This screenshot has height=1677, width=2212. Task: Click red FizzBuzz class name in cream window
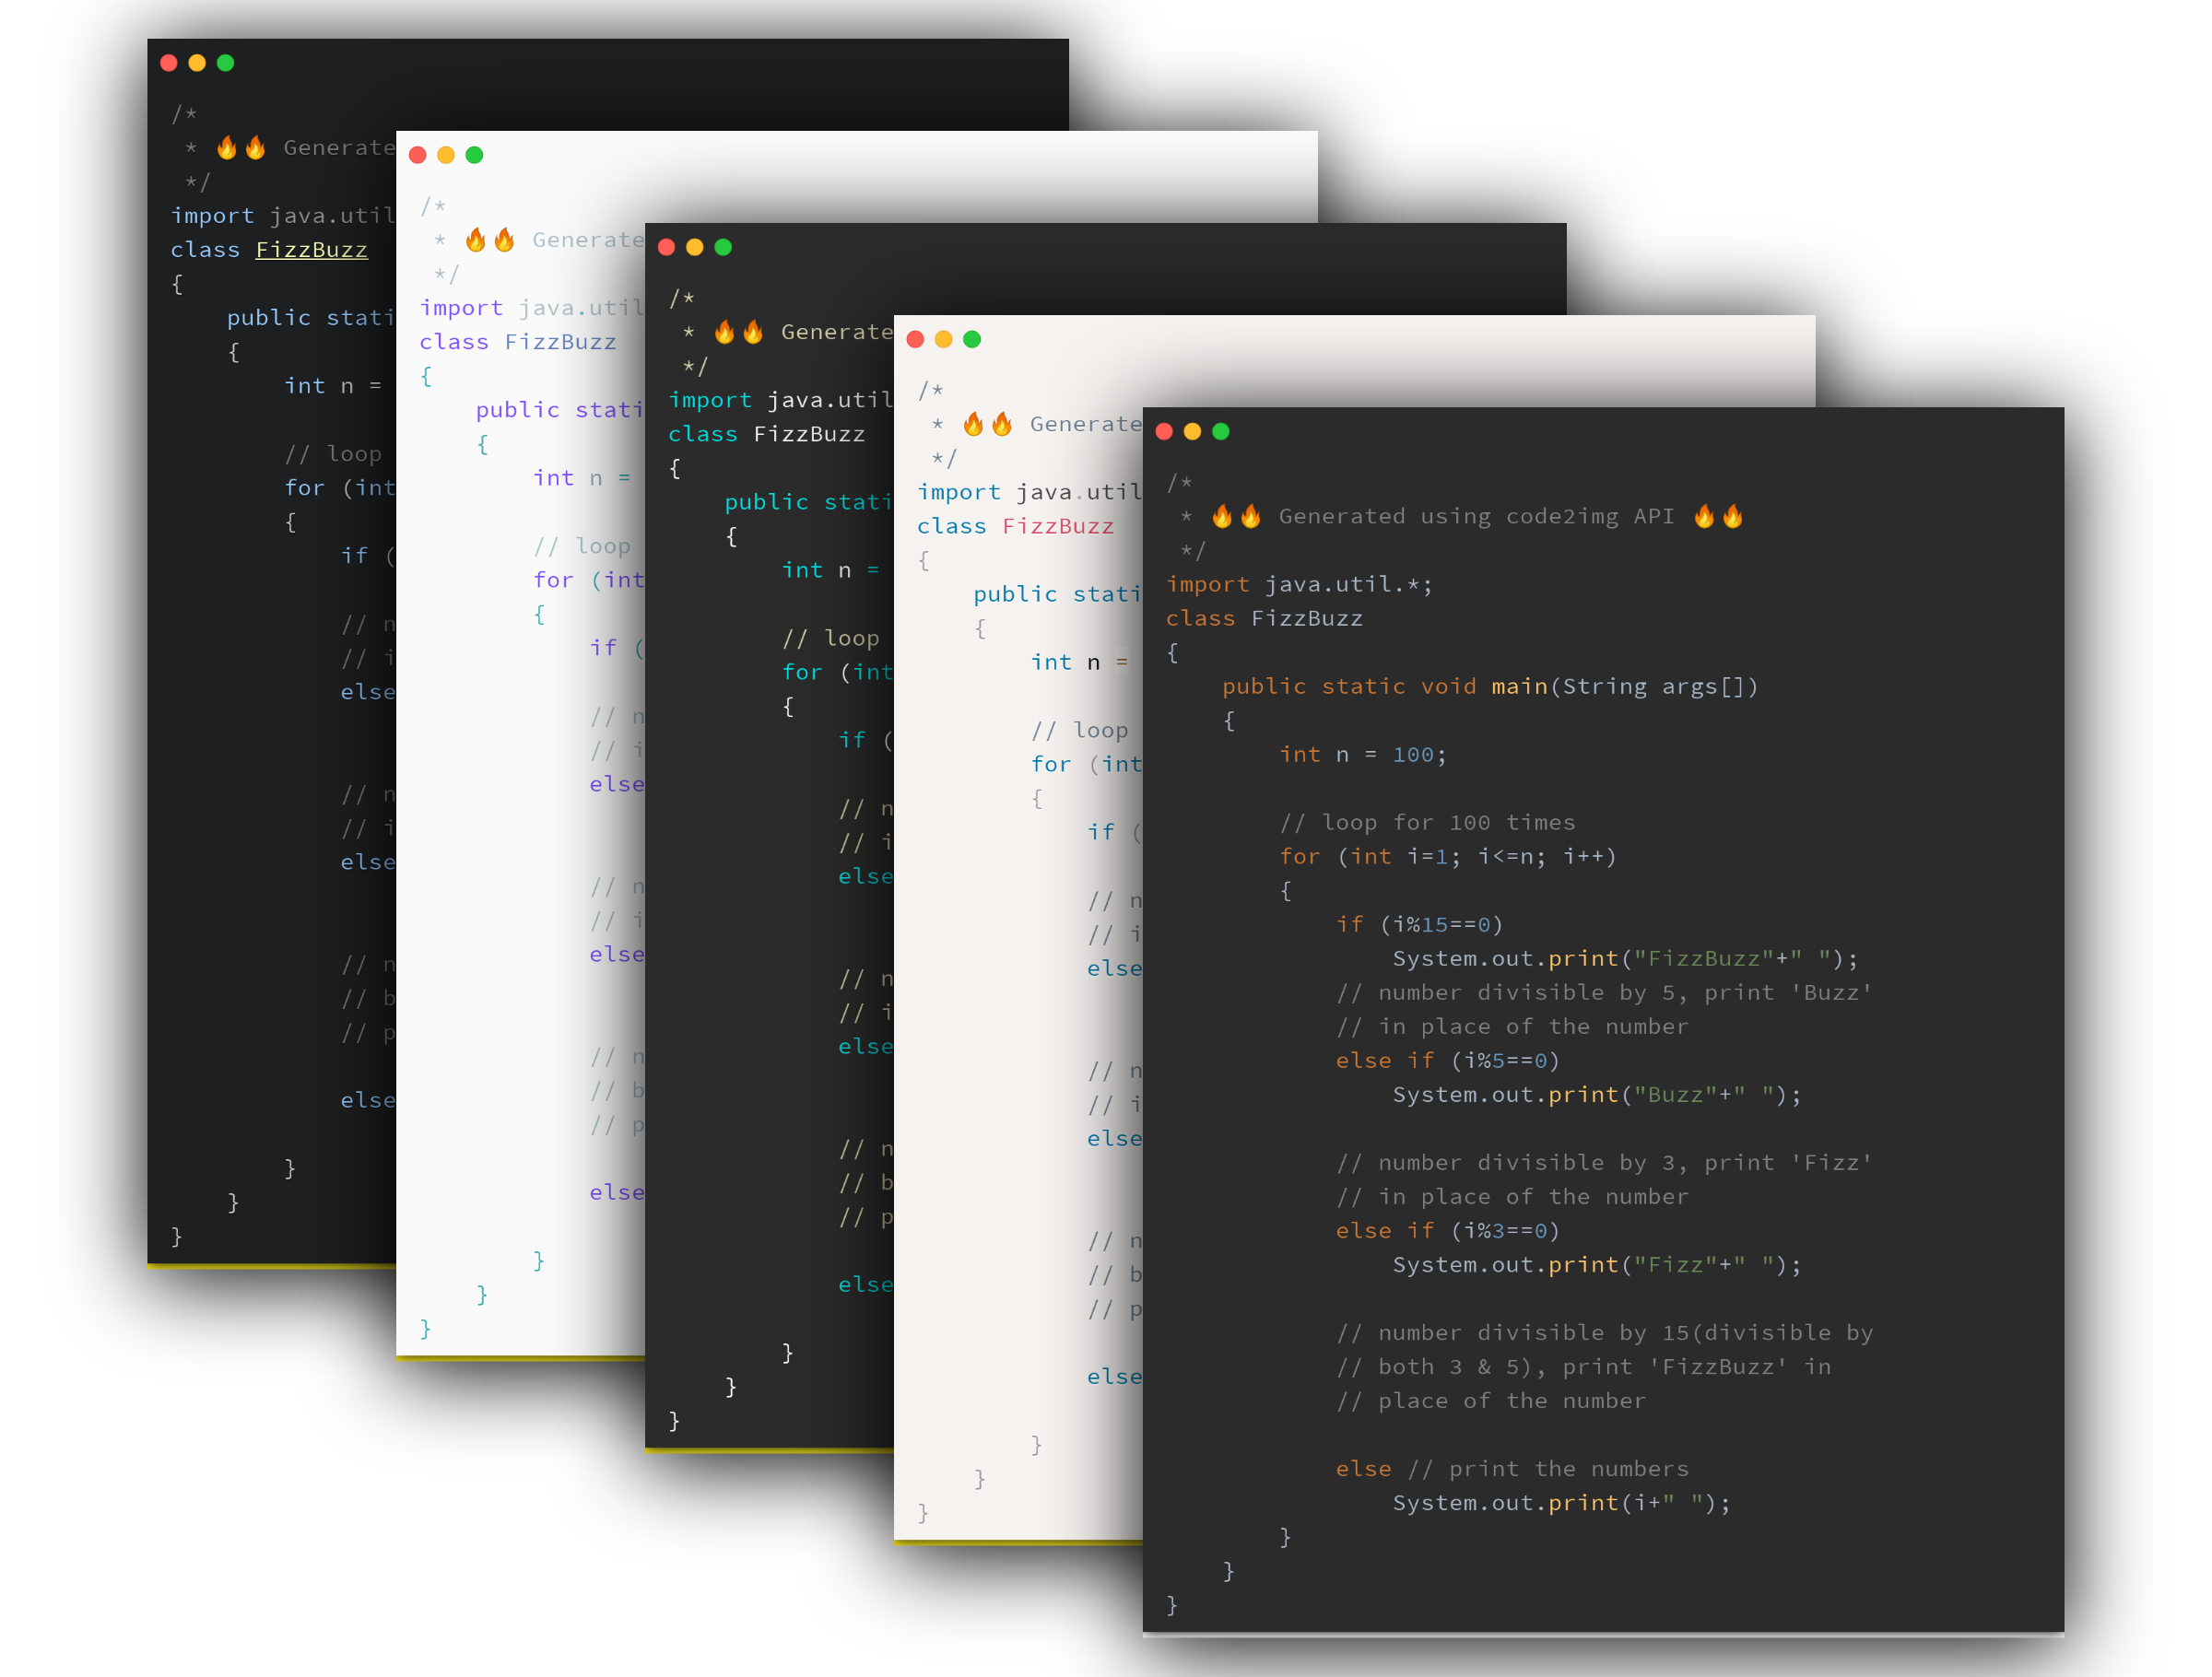tap(1058, 526)
